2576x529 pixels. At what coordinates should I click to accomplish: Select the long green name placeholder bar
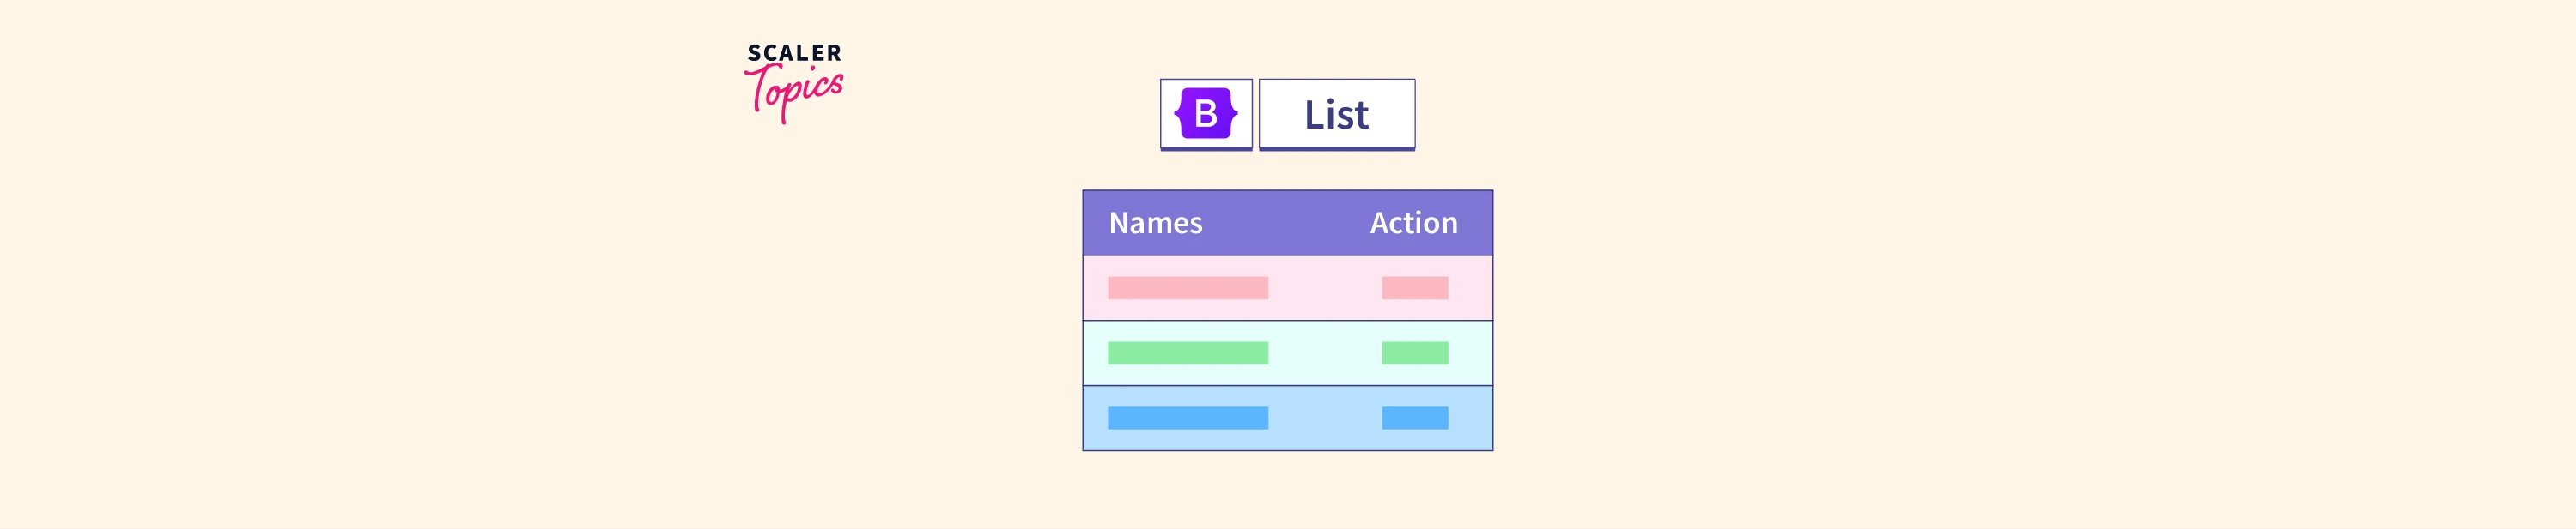[x=1187, y=353]
